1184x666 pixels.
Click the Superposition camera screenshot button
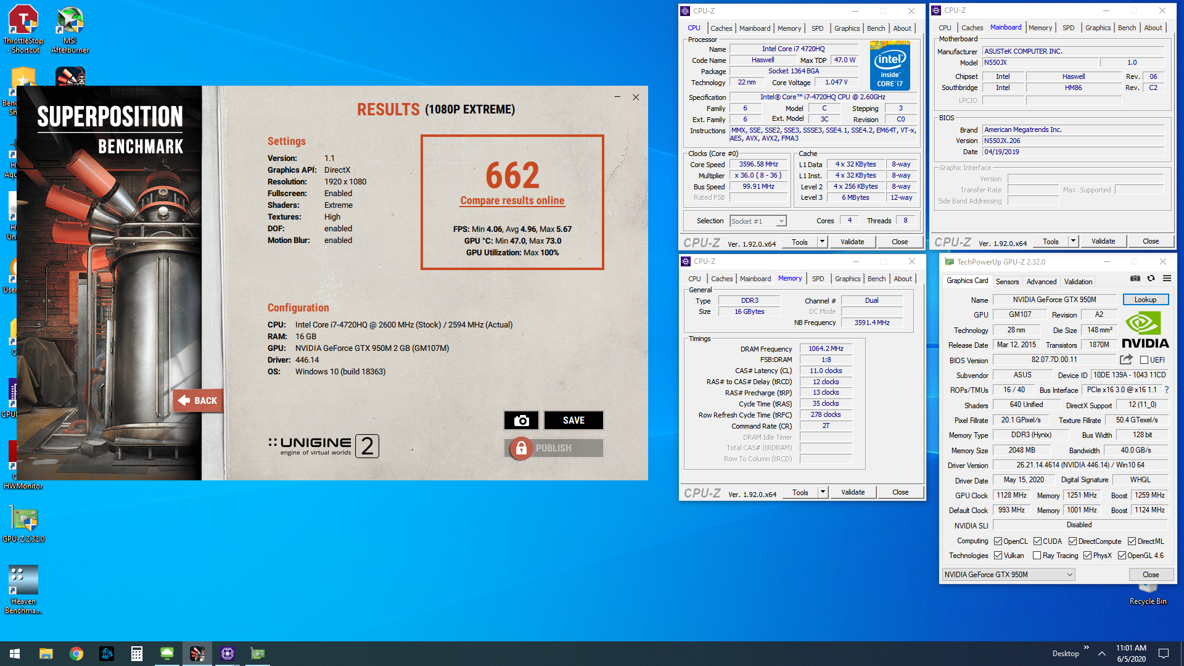[521, 420]
